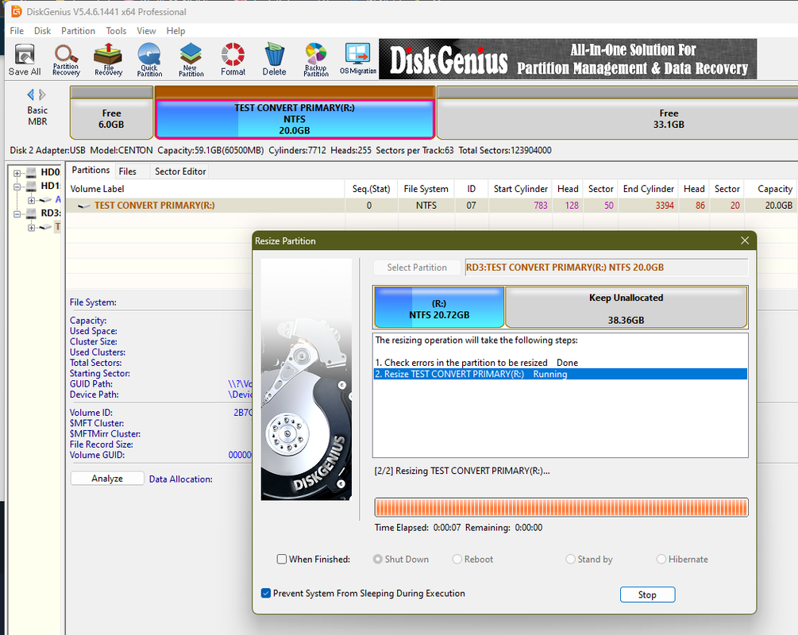Click the Analyze button
The height and width of the screenshot is (635, 798).
[107, 479]
